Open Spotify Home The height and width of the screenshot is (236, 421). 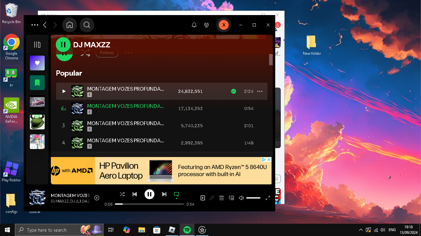70,25
